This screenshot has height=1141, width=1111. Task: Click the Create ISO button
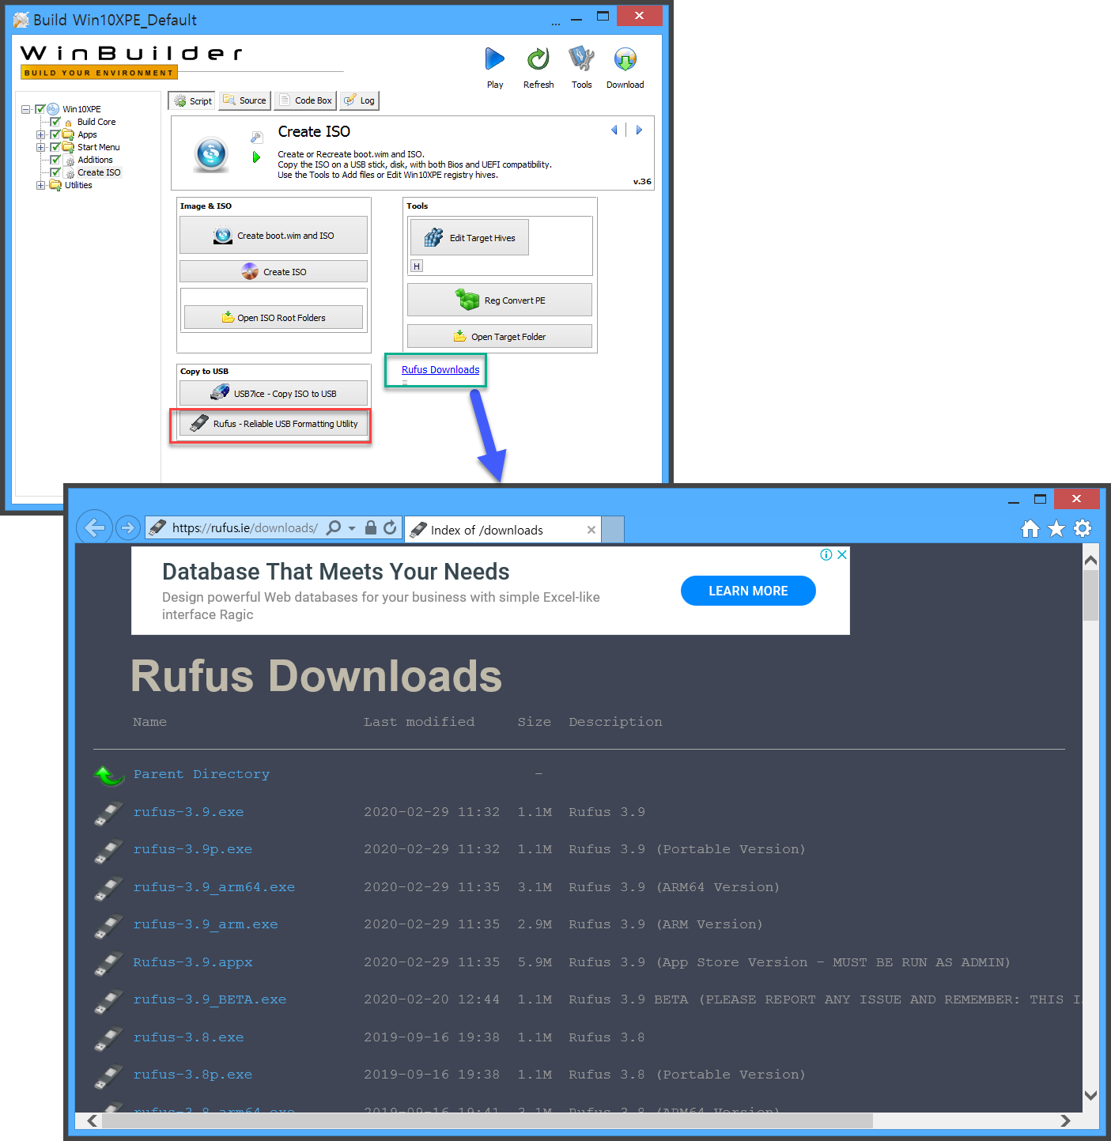coord(274,271)
